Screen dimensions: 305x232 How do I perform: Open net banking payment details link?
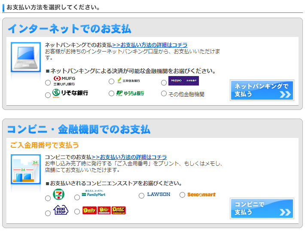[149, 45]
